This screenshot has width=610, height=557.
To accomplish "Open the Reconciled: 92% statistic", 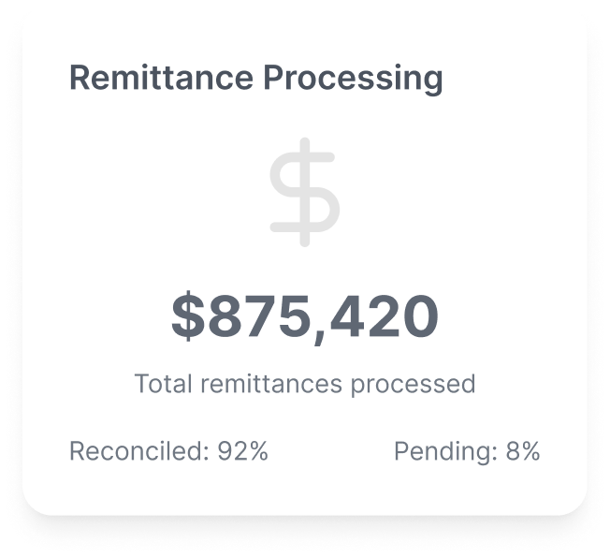I will click(168, 451).
